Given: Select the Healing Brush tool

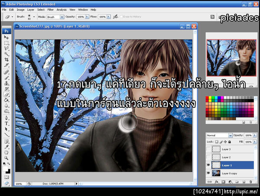Looking at the screenshot, I should pos(6,72).
